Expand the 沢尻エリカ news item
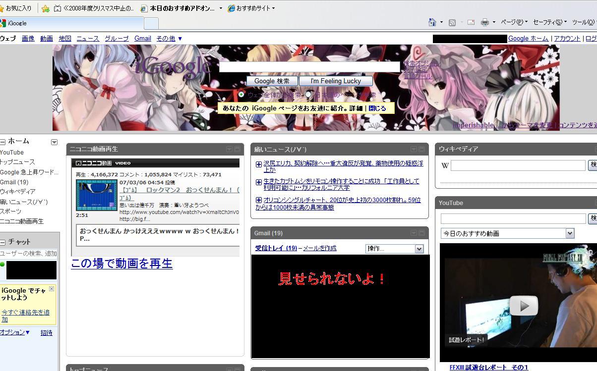 [x=259, y=164]
